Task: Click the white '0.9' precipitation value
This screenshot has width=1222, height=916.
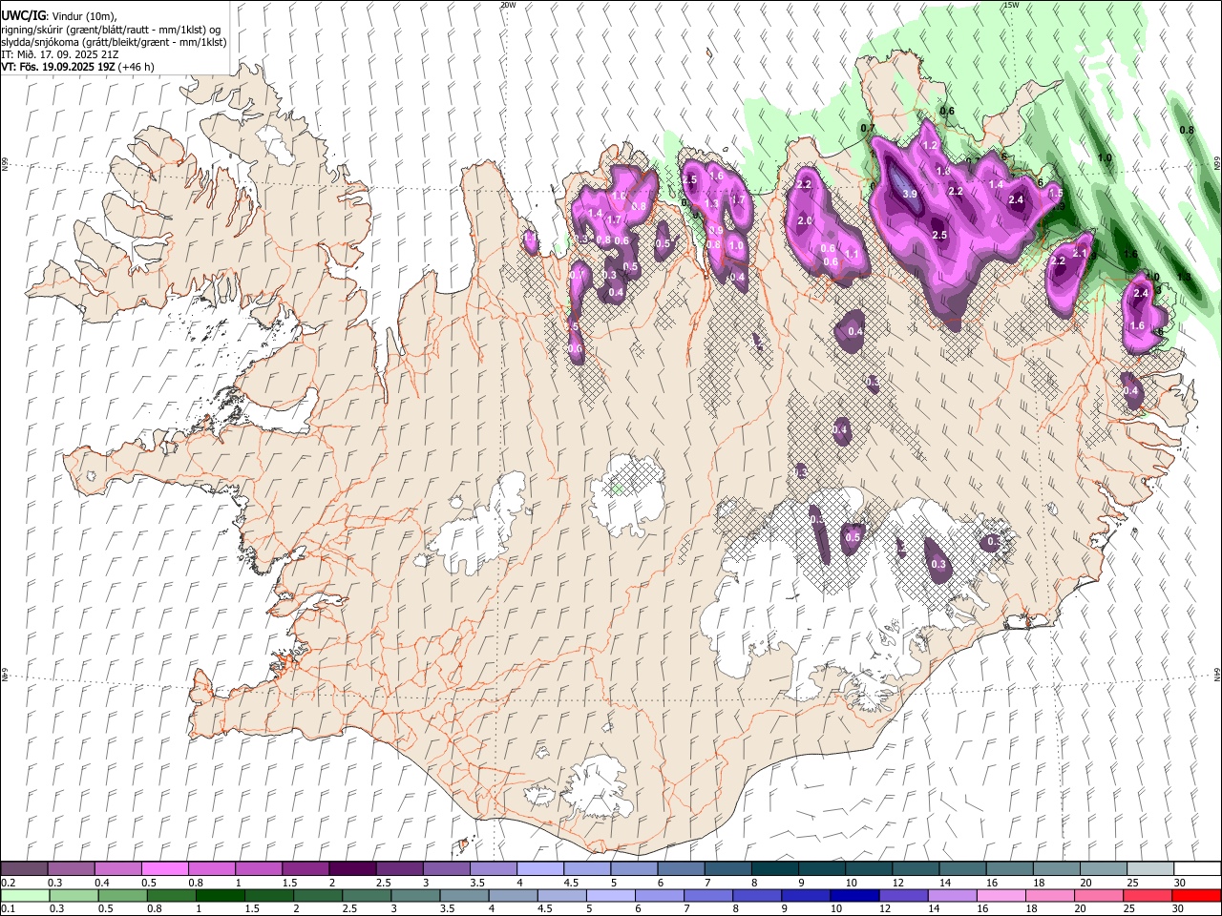Action: 716,230
